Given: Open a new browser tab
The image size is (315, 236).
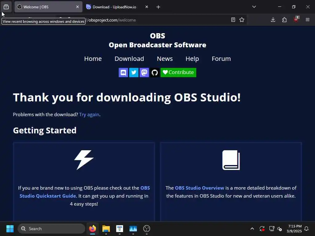Looking at the screenshot, I should point(158,7).
